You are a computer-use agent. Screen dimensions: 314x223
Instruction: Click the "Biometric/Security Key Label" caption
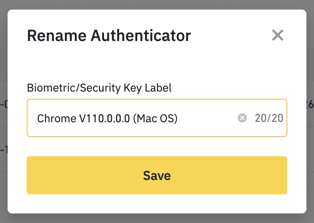(99, 88)
